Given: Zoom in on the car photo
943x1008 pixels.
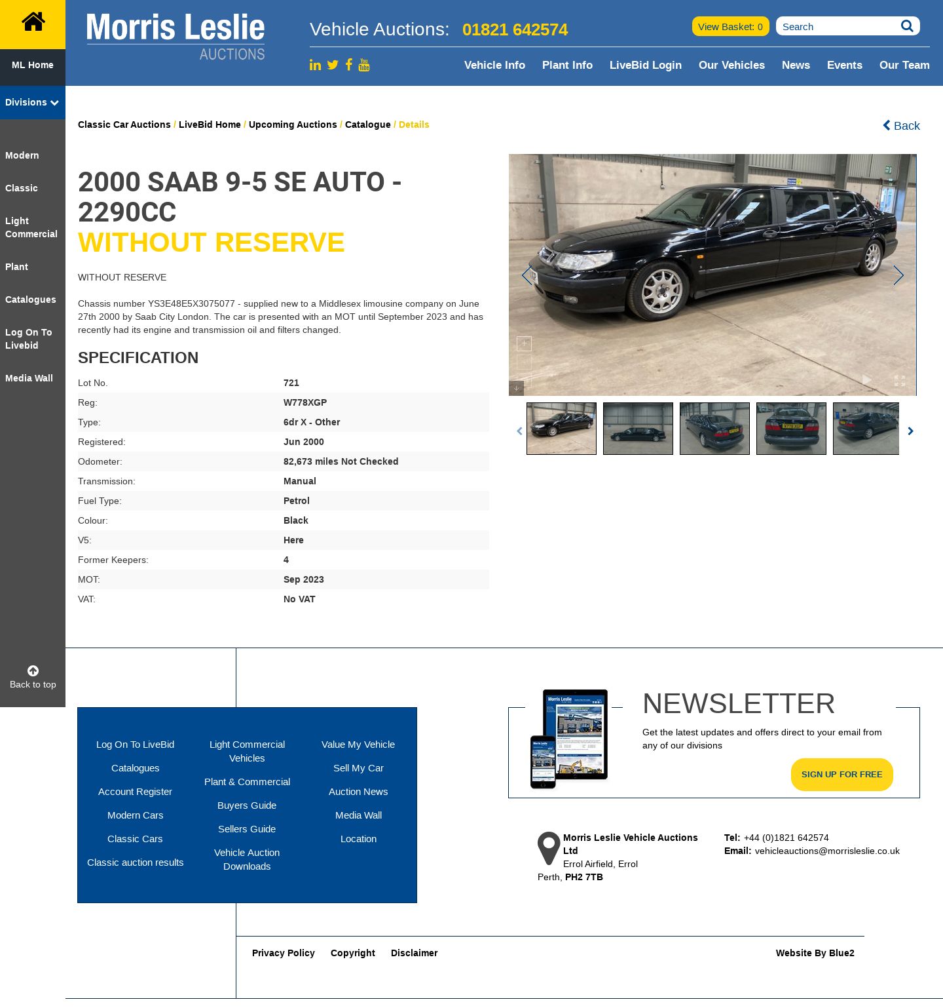Looking at the screenshot, I should point(524,343).
